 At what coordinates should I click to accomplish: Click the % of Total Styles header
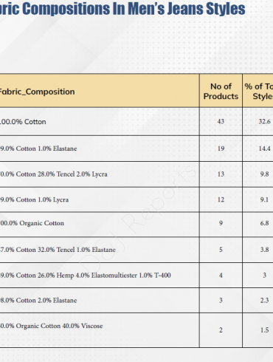[259, 91]
